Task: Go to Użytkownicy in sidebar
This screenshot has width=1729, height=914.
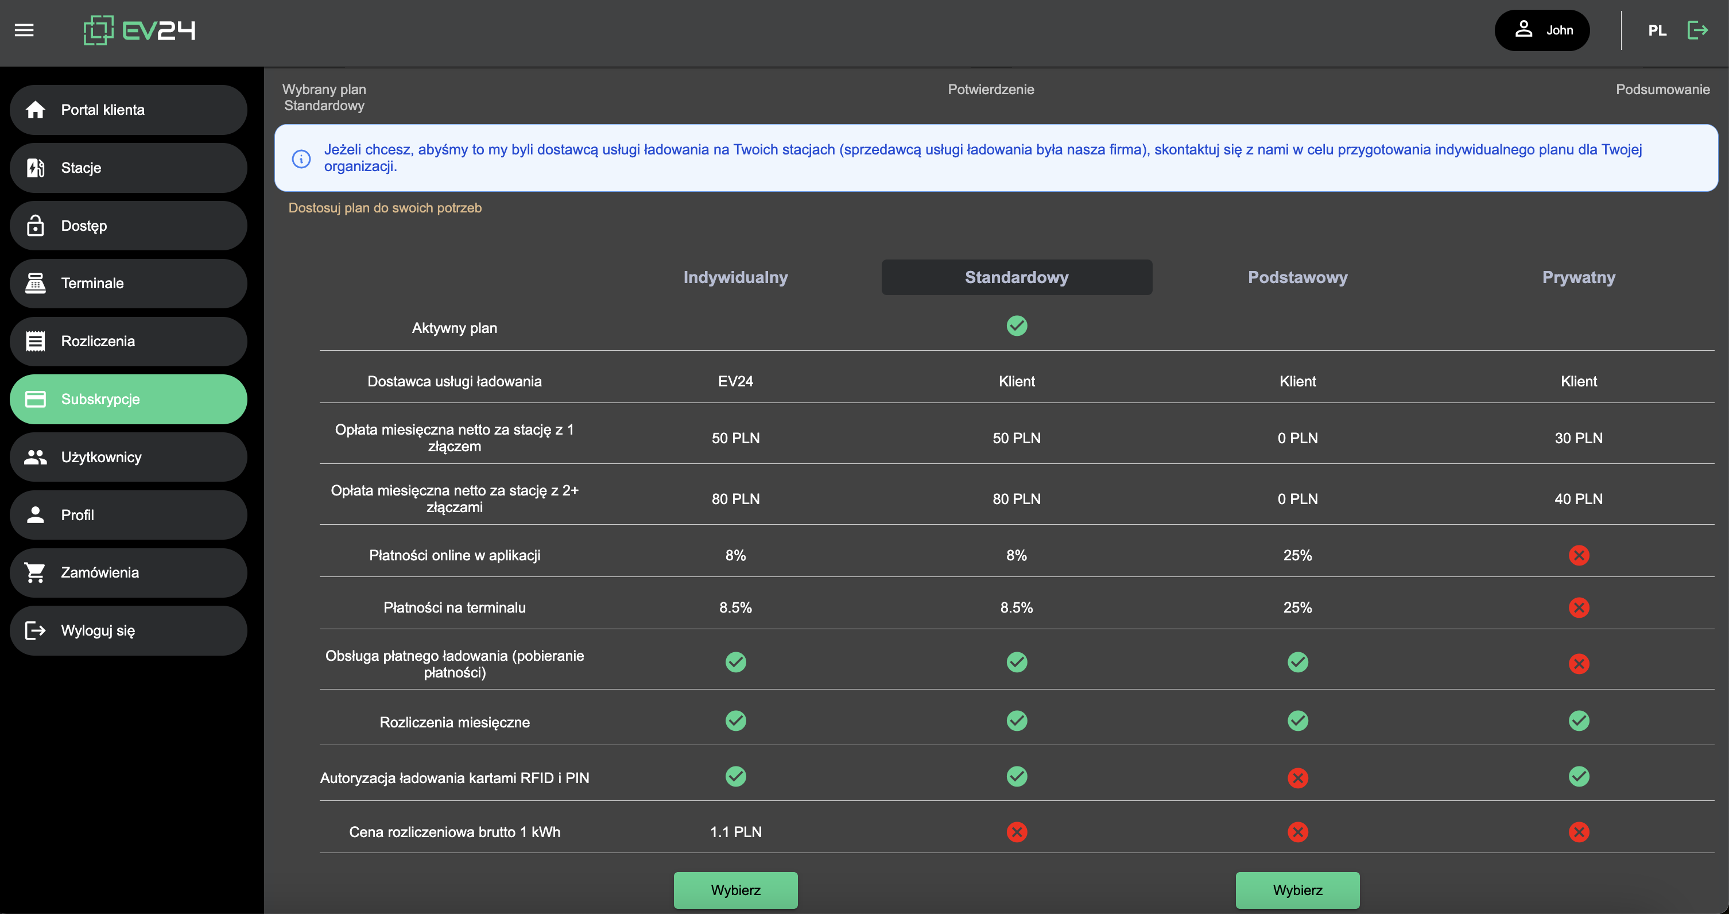Action: [128, 457]
